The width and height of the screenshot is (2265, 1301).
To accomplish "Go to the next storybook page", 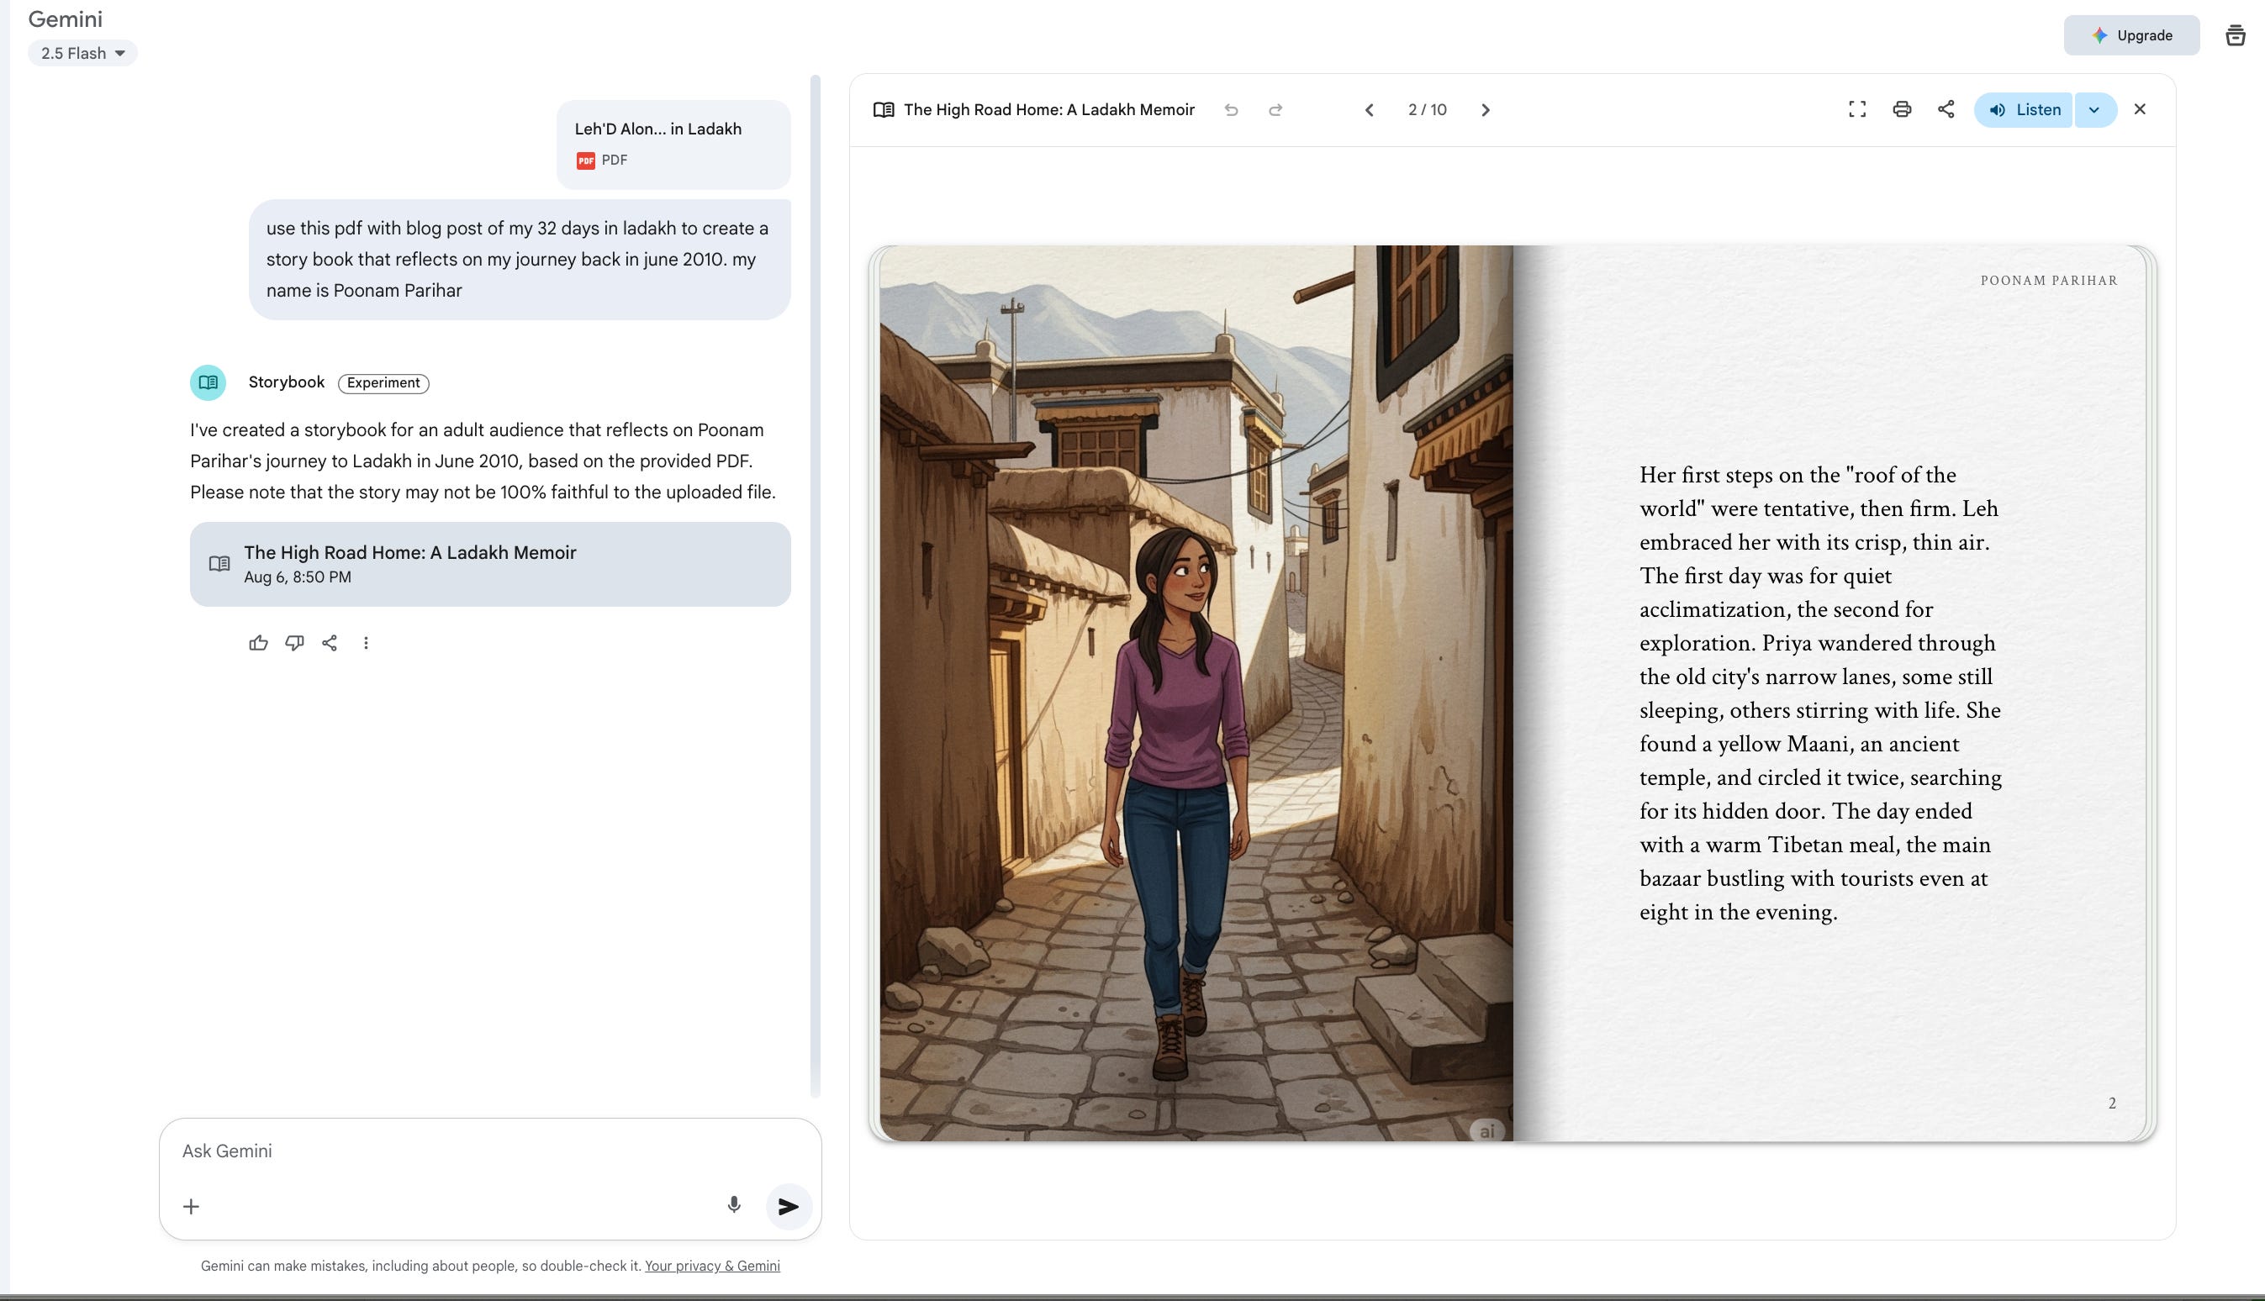I will click(x=1485, y=110).
